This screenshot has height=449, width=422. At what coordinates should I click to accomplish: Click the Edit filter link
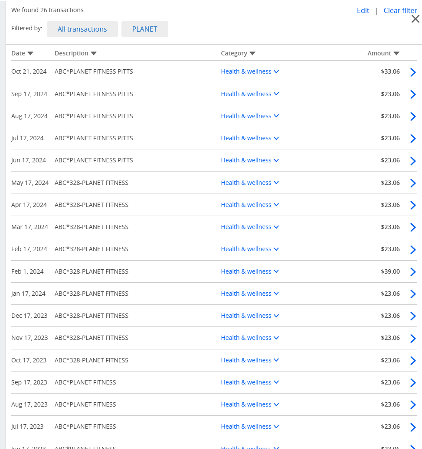(x=363, y=10)
